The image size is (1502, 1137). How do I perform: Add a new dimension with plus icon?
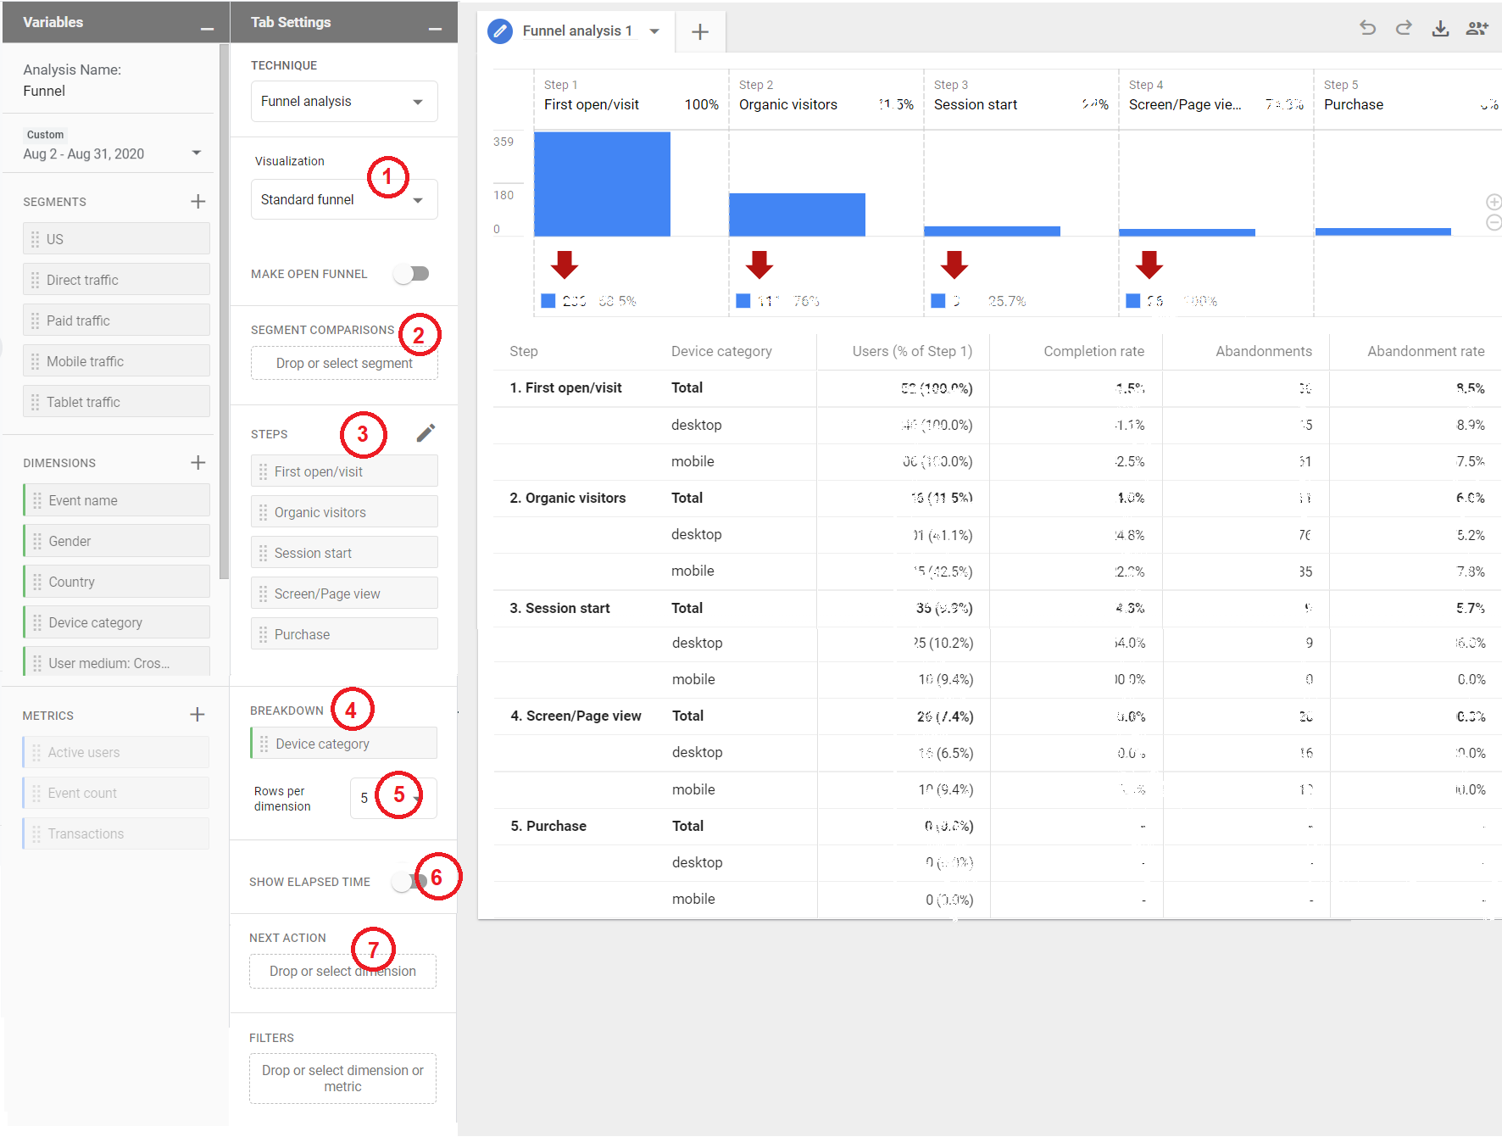coord(197,463)
